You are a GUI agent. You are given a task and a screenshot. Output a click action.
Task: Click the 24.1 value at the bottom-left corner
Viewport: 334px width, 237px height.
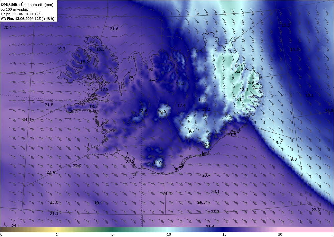point(16,226)
